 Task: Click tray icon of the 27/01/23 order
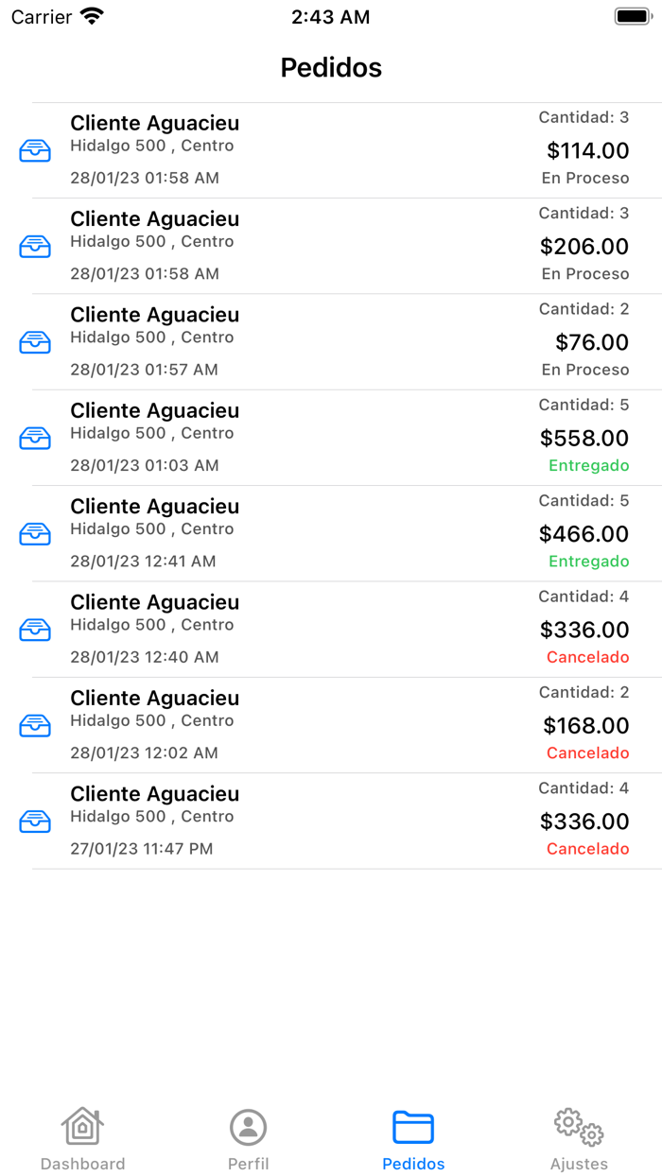[35, 821]
